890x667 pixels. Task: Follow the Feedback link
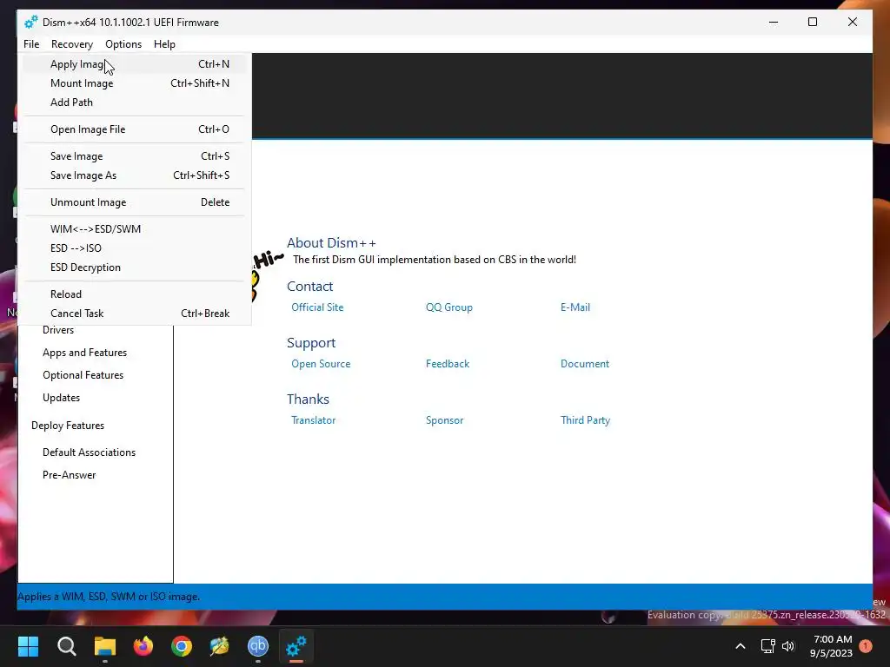(448, 364)
